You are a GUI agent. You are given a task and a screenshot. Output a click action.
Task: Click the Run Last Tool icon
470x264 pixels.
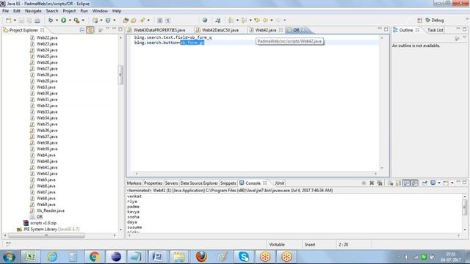pyautogui.click(x=76, y=21)
